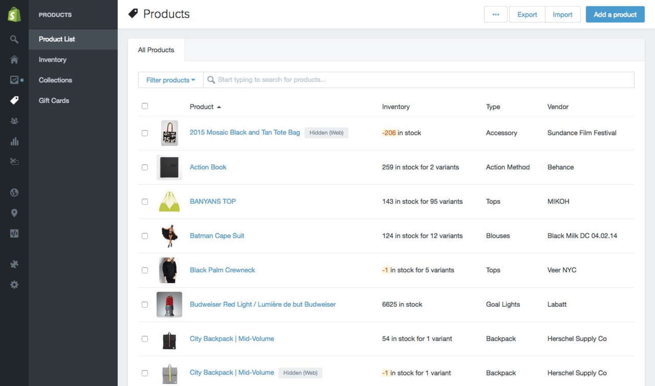Viewport: 655px width, 386px height.
Task: Select the Batman Cape Suit checkbox
Action: 145,236
